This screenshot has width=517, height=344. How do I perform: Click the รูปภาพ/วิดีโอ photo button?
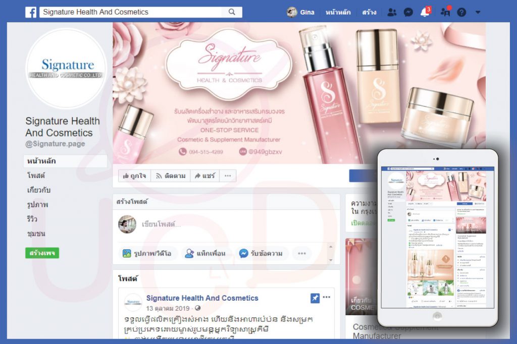147,253
